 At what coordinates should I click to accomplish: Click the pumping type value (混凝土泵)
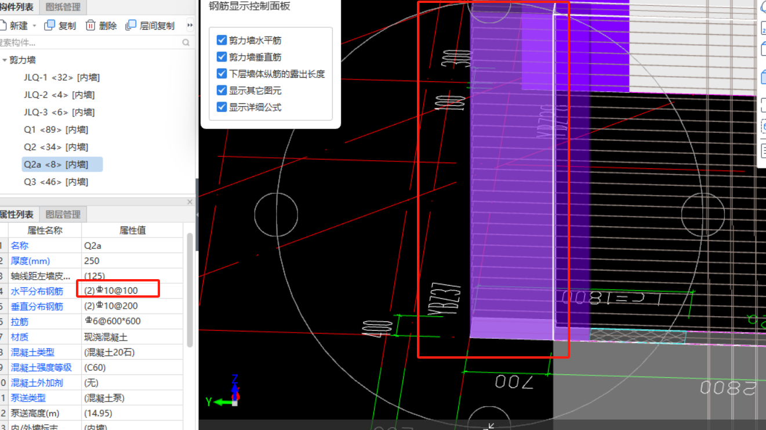133,398
